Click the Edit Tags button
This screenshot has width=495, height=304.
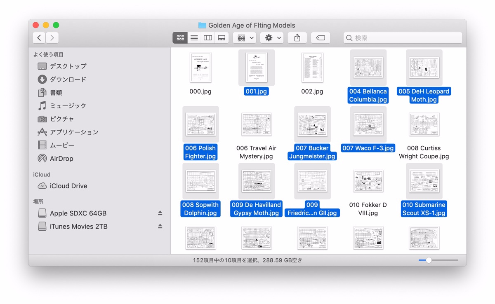tap(321, 38)
